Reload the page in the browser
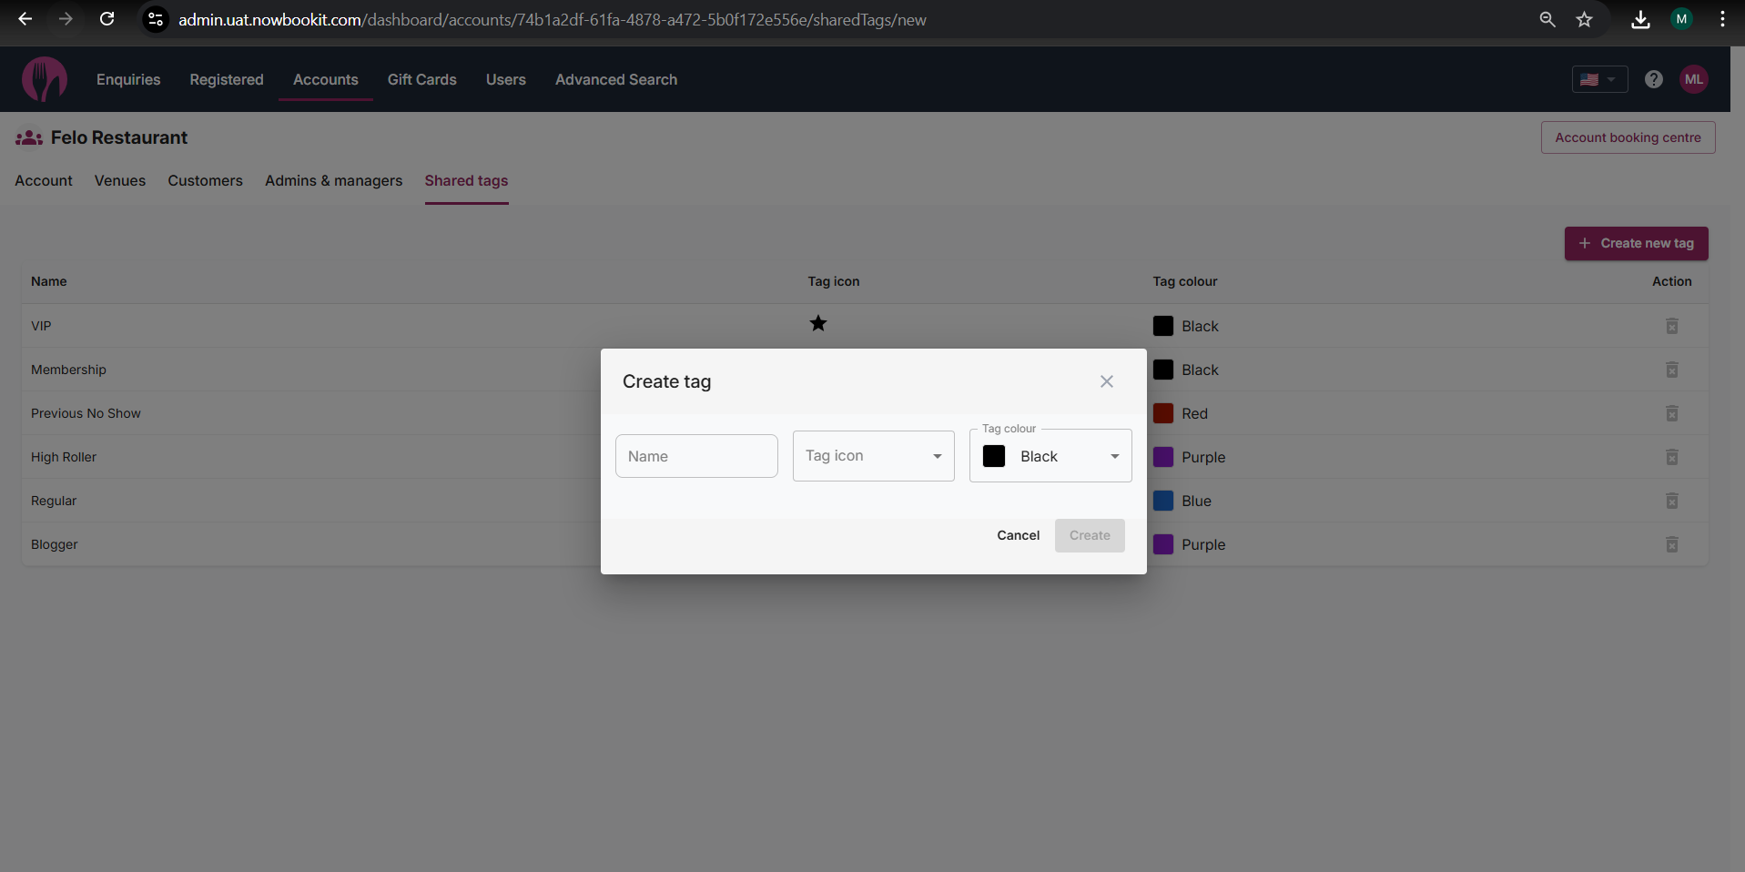This screenshot has height=872, width=1745. [x=107, y=19]
